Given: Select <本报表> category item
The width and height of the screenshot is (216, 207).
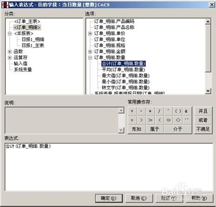Looking at the screenshot, I should (x=24, y=33).
